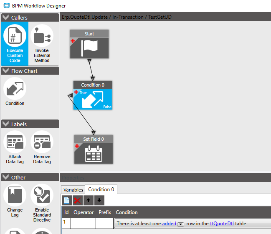This screenshot has width=271, height=234.
Task: Click the Start node on canvas
Action: (89, 44)
